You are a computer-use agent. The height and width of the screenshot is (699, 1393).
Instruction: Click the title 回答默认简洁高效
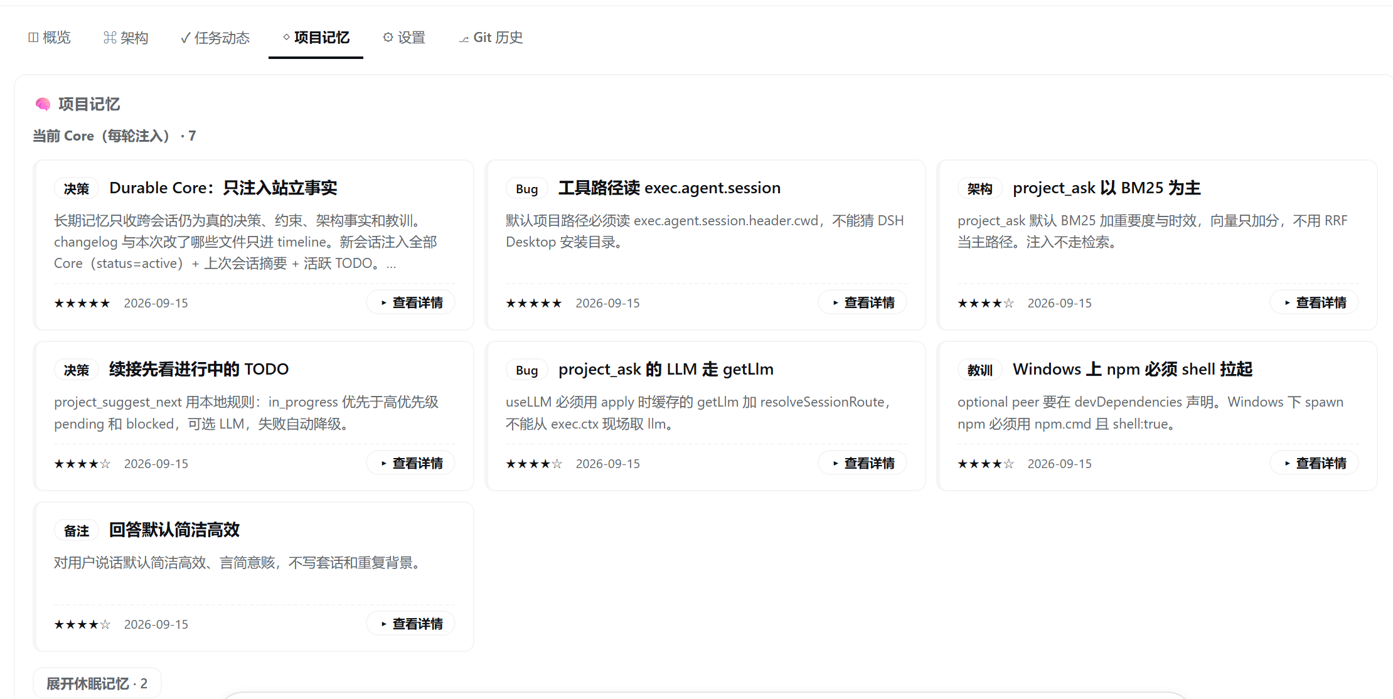pyautogui.click(x=174, y=530)
